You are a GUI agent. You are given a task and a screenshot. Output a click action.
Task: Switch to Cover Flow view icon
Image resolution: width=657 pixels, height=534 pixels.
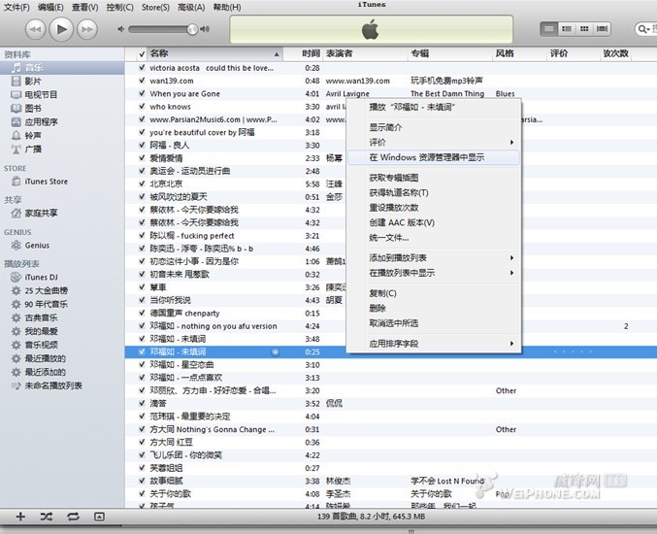point(602,28)
